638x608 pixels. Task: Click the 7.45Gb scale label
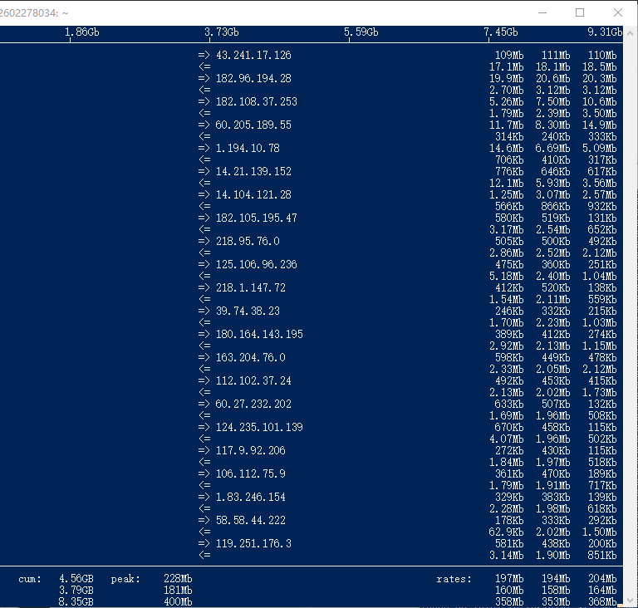(x=500, y=32)
